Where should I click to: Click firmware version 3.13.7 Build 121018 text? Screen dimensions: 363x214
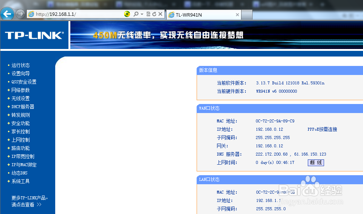(x=290, y=83)
